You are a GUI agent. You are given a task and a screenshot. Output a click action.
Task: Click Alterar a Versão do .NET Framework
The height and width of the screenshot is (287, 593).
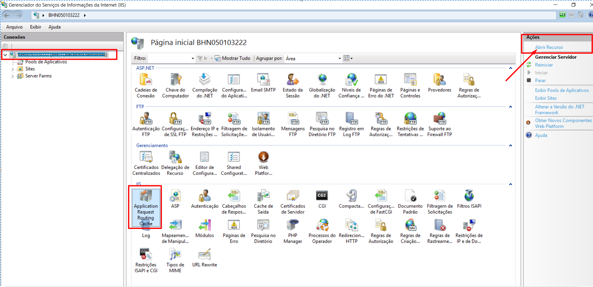point(560,110)
